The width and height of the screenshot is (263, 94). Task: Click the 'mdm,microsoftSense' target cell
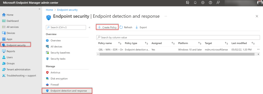[216, 49]
